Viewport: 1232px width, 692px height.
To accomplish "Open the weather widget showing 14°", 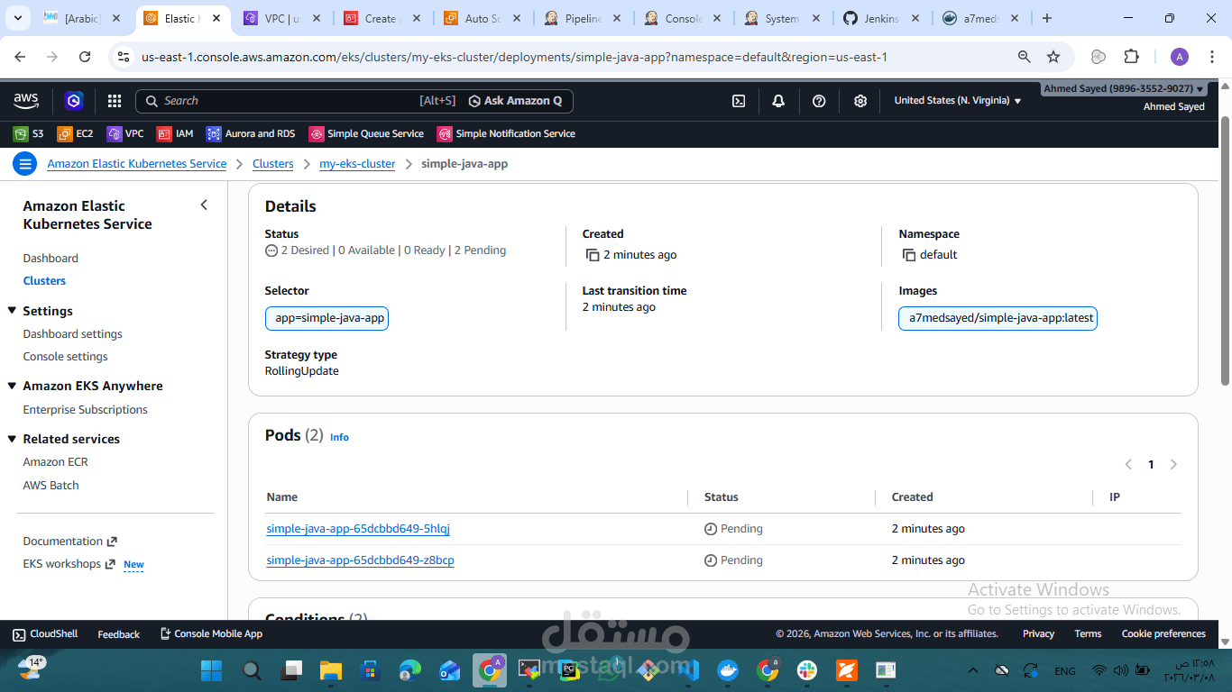I will (32, 667).
